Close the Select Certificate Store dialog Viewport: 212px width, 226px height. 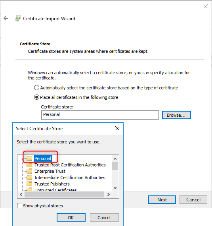pyautogui.click(x=117, y=128)
